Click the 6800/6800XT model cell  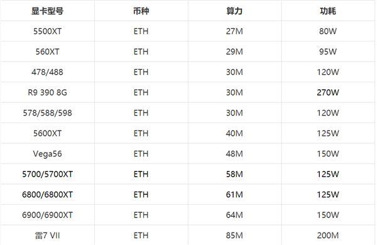click(x=47, y=195)
